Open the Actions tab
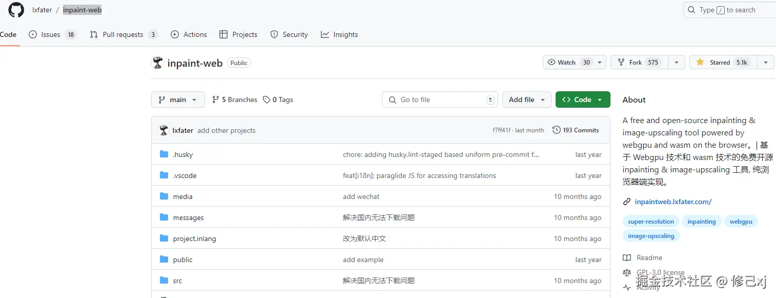This screenshot has height=298, width=776. point(189,34)
